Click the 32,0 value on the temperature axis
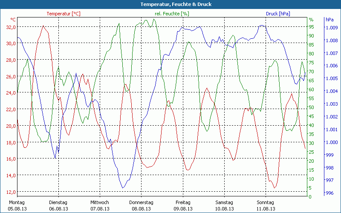The width and height of the screenshot is (341, 213). pyautogui.click(x=10, y=27)
